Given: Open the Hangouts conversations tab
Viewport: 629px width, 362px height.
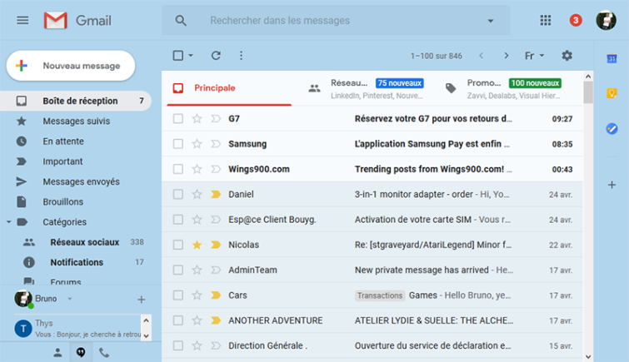Looking at the screenshot, I should coord(81,352).
